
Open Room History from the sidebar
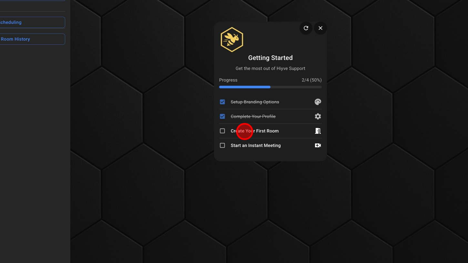point(32,39)
